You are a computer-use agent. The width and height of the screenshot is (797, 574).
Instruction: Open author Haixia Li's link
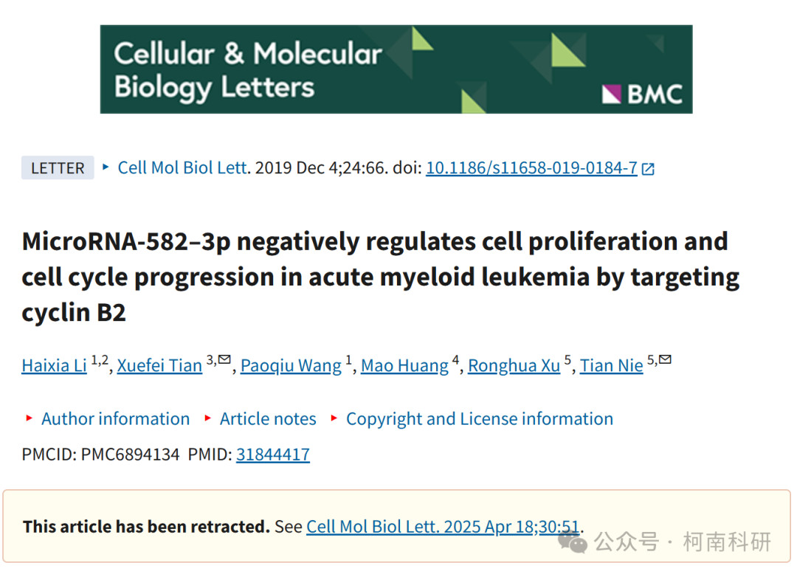[55, 365]
